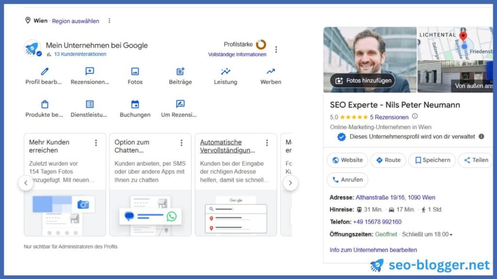The image size is (497, 279).
Task: Open the Von außen ansehen street photo
Action: coord(455,77)
